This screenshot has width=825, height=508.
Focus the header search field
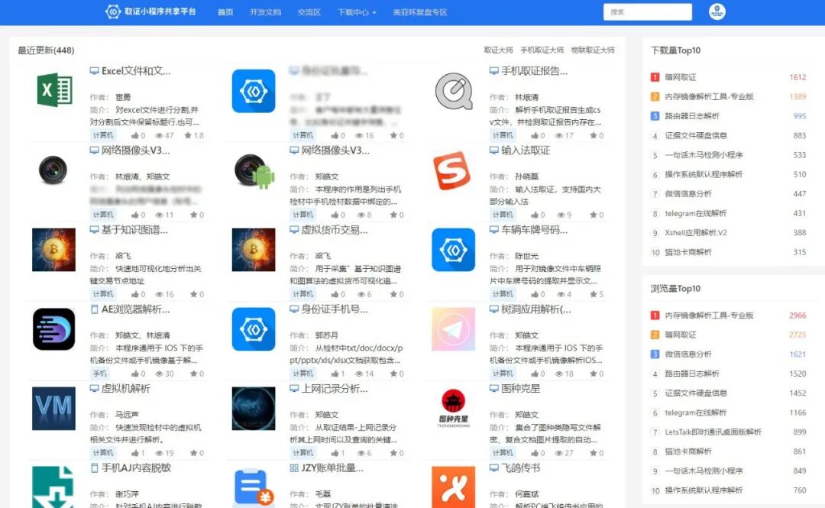pos(648,11)
